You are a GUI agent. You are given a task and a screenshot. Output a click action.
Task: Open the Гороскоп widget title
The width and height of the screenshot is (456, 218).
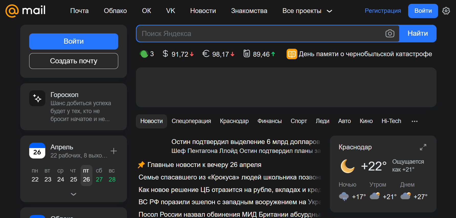coord(64,95)
